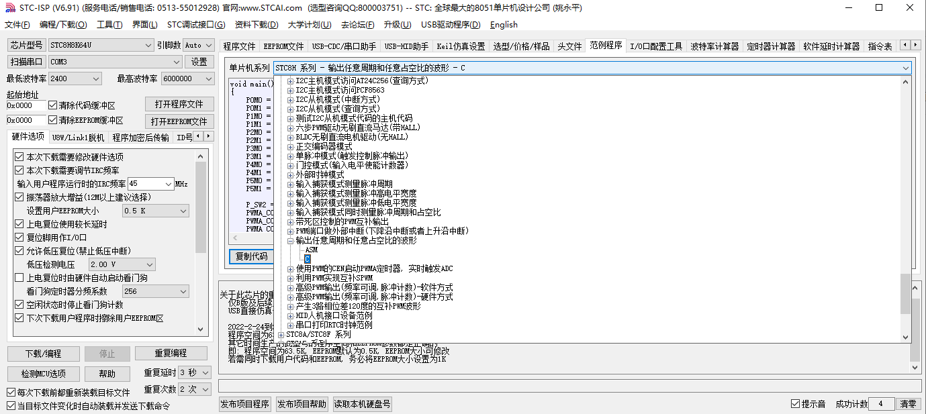This screenshot has width=926, height=414.
Task: Open the 低压检测电压 2.00 V dropdown
Action: tap(122, 264)
